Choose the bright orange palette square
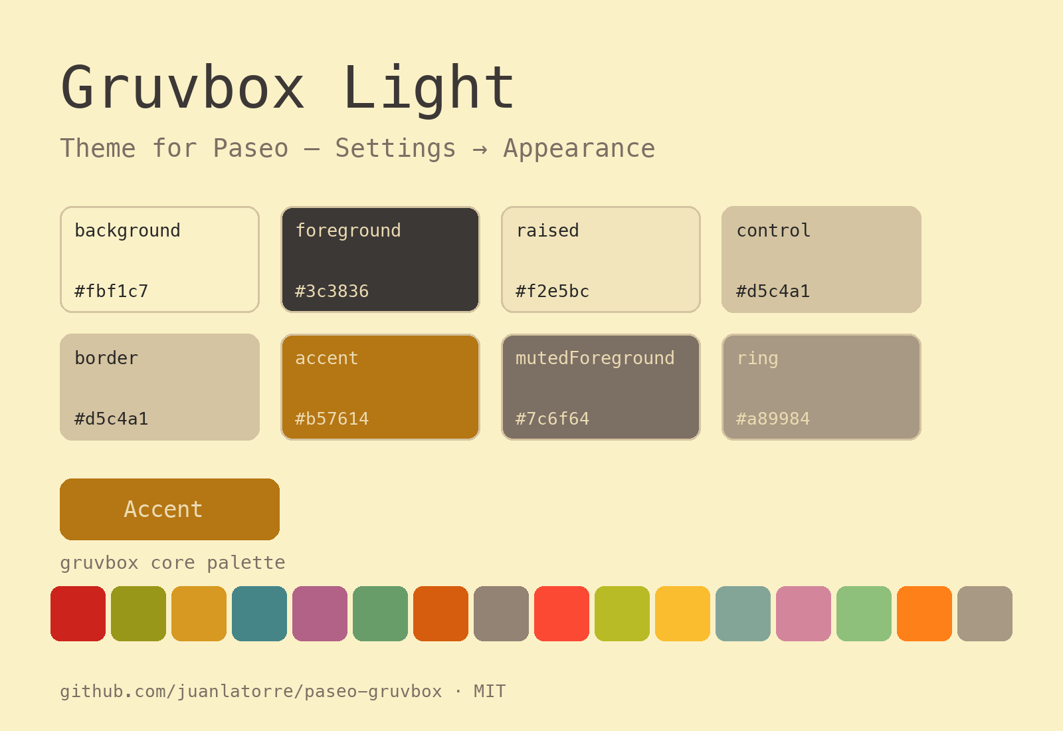This screenshot has height=731, width=1063. (924, 613)
